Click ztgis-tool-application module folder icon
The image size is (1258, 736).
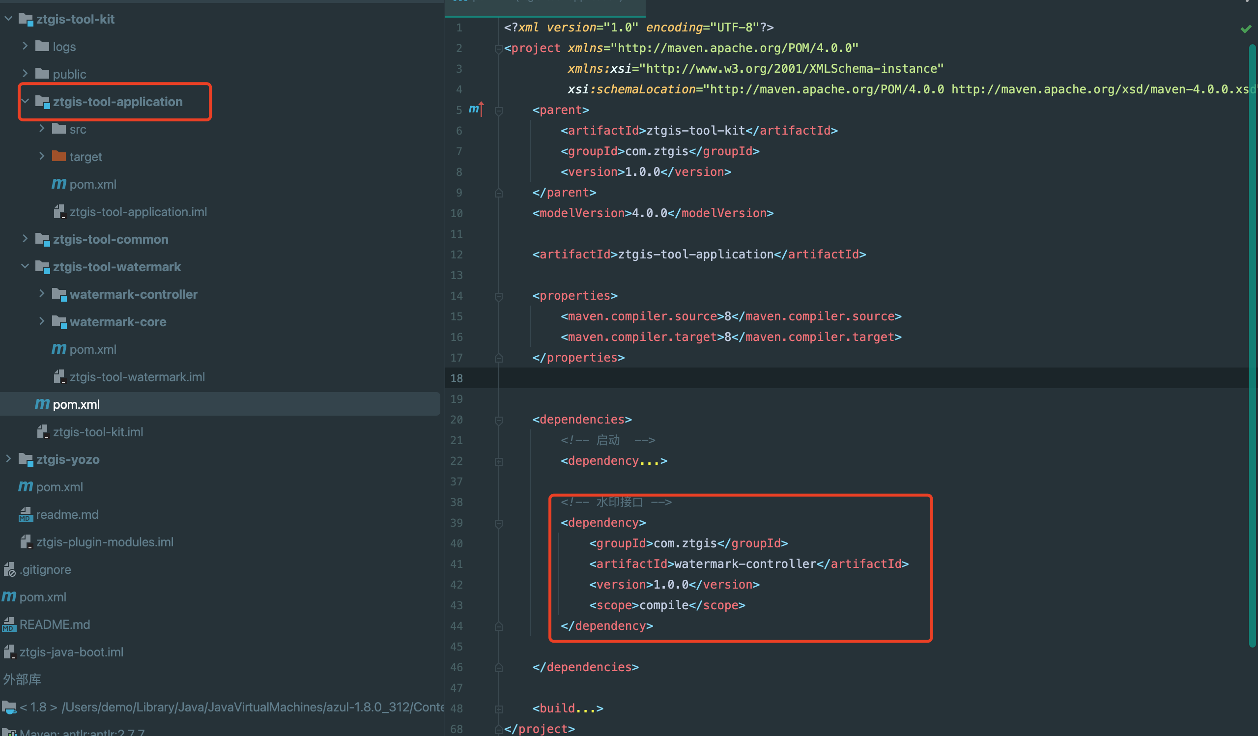click(x=43, y=102)
